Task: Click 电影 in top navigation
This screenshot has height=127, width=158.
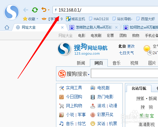Action: (x=82, y=36)
